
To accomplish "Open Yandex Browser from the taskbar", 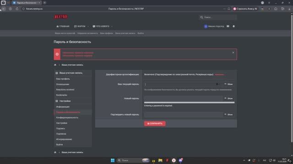I will pos(174,160).
